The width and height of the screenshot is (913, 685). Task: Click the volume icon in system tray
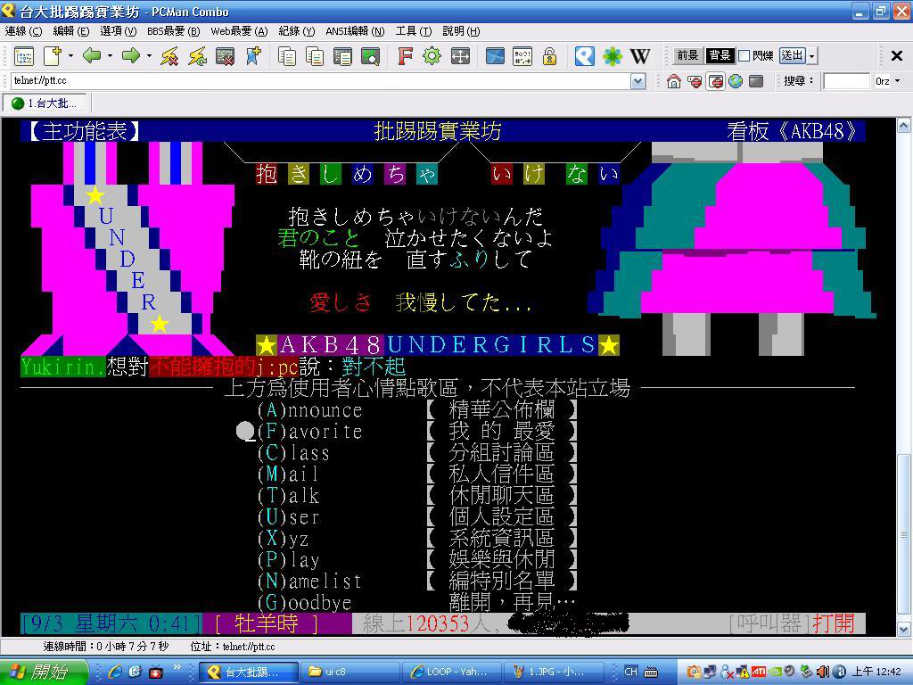point(823,673)
